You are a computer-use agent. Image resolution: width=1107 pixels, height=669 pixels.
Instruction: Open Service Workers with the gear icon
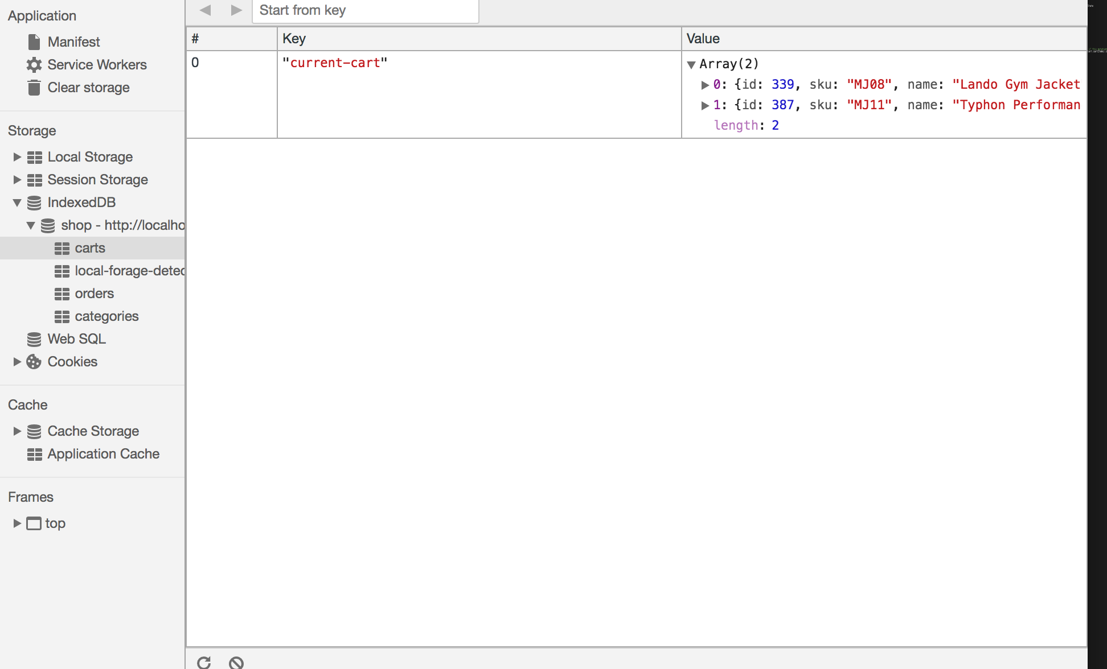[97, 65]
